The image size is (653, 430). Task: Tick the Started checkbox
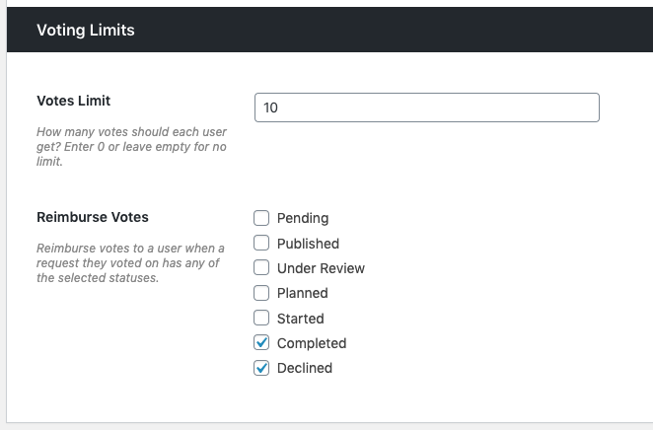[x=261, y=319]
